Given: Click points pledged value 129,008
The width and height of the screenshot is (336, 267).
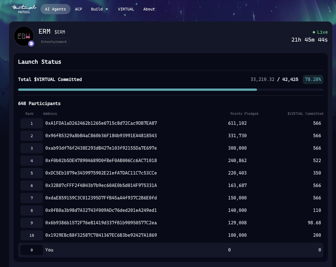Looking at the screenshot, I should tap(237, 223).
